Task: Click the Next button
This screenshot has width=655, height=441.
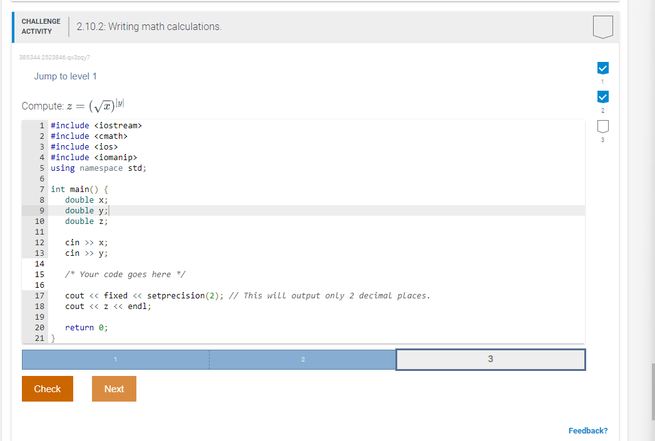Action: [x=114, y=388]
